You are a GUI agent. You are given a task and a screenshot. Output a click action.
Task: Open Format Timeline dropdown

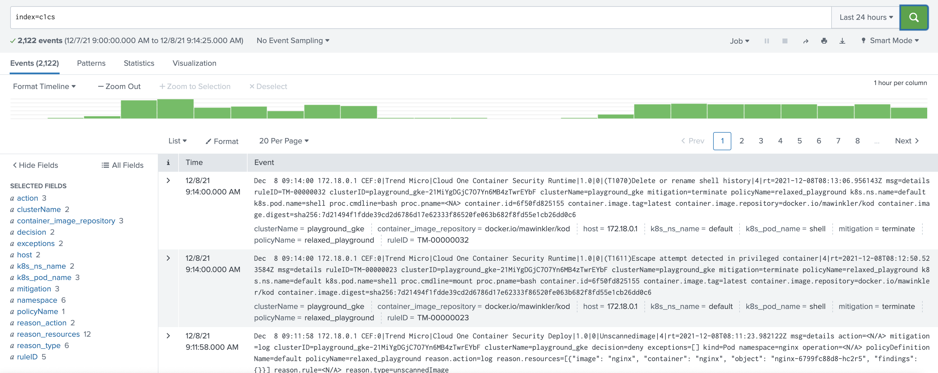coord(44,86)
